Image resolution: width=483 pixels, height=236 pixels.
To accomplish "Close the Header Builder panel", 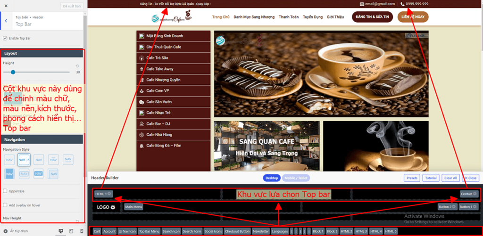I will click(x=470, y=178).
